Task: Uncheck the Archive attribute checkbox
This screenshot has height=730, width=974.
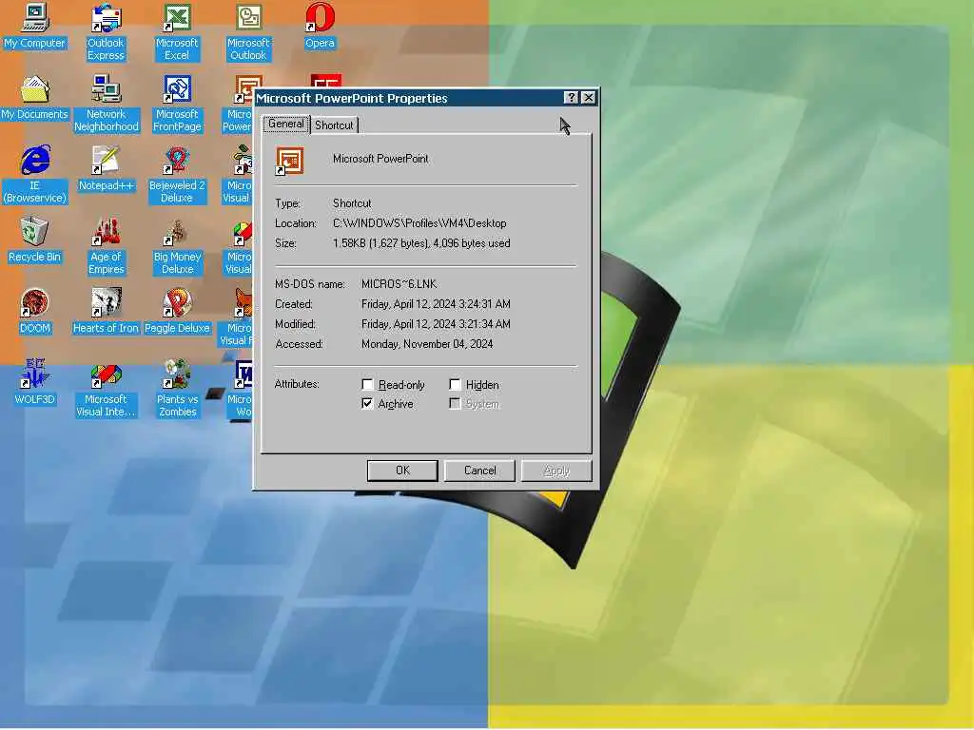Action: (x=367, y=404)
